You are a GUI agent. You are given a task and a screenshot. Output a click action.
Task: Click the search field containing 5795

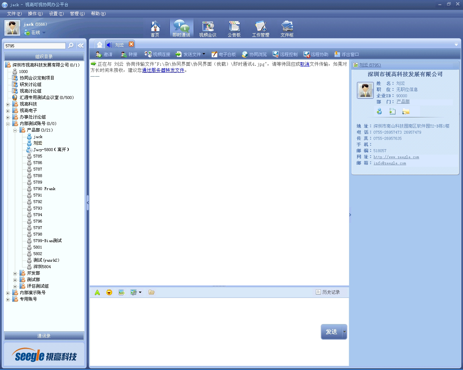[x=35, y=46]
